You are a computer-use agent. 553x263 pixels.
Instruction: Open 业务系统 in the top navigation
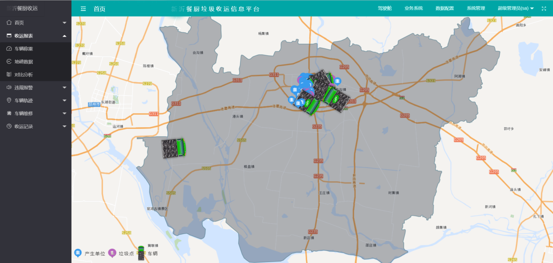click(413, 8)
